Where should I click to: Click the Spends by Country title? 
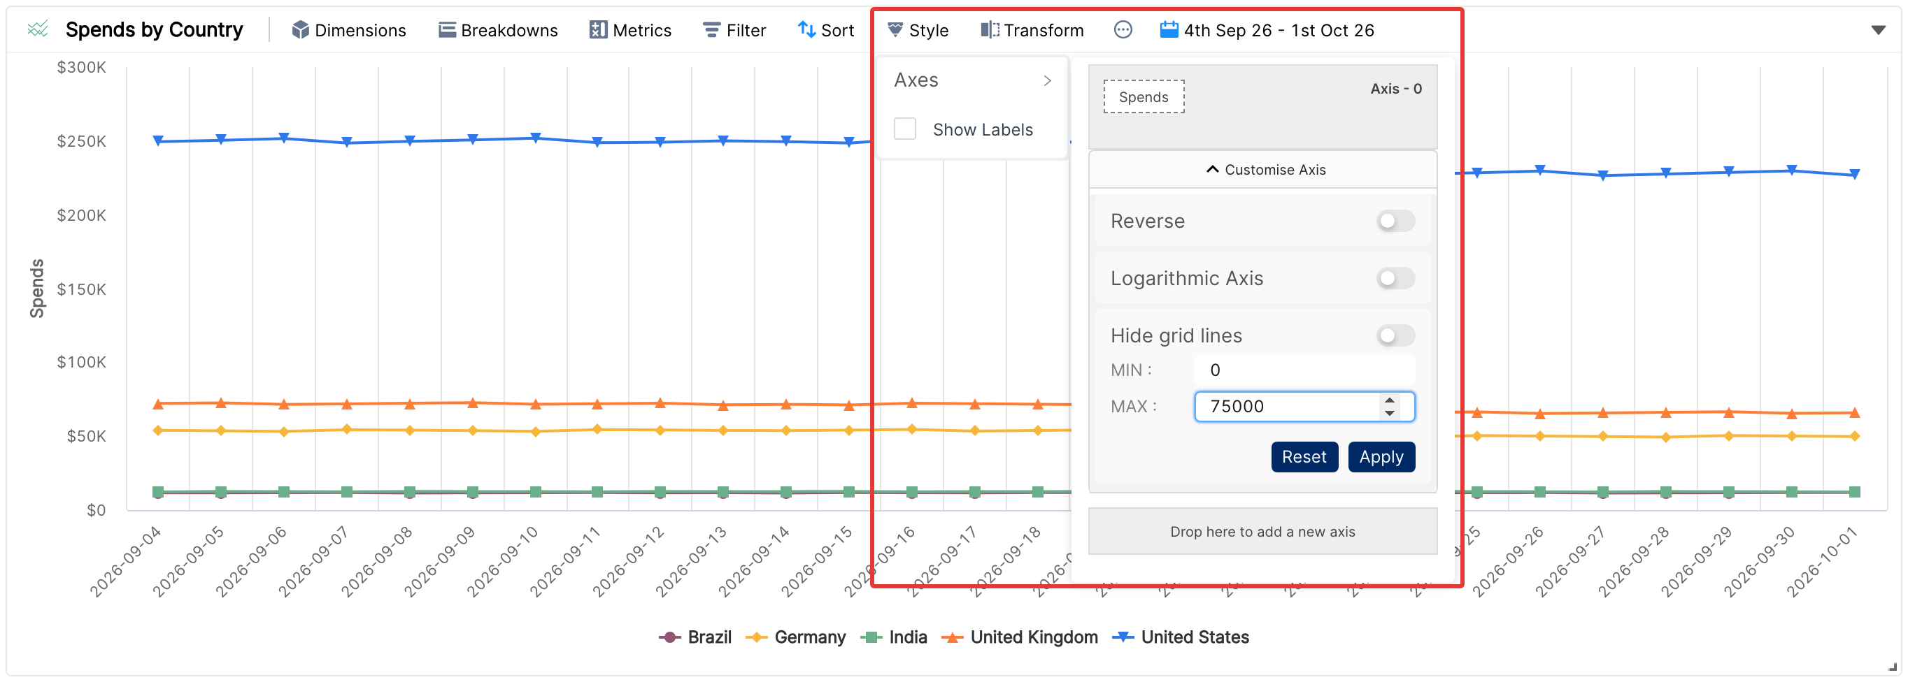[154, 29]
